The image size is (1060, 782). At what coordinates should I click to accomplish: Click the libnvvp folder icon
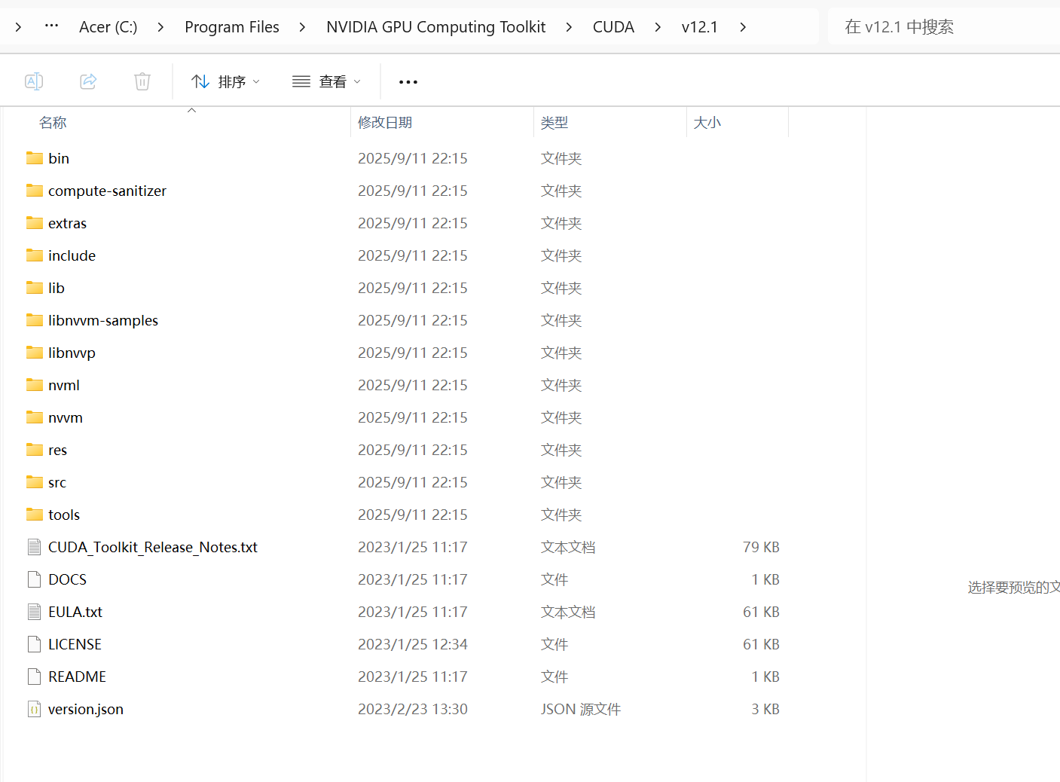(x=35, y=353)
